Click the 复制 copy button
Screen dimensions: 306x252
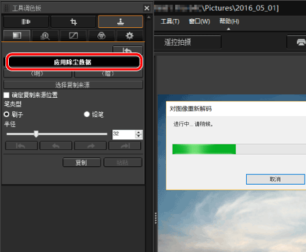(x=82, y=162)
